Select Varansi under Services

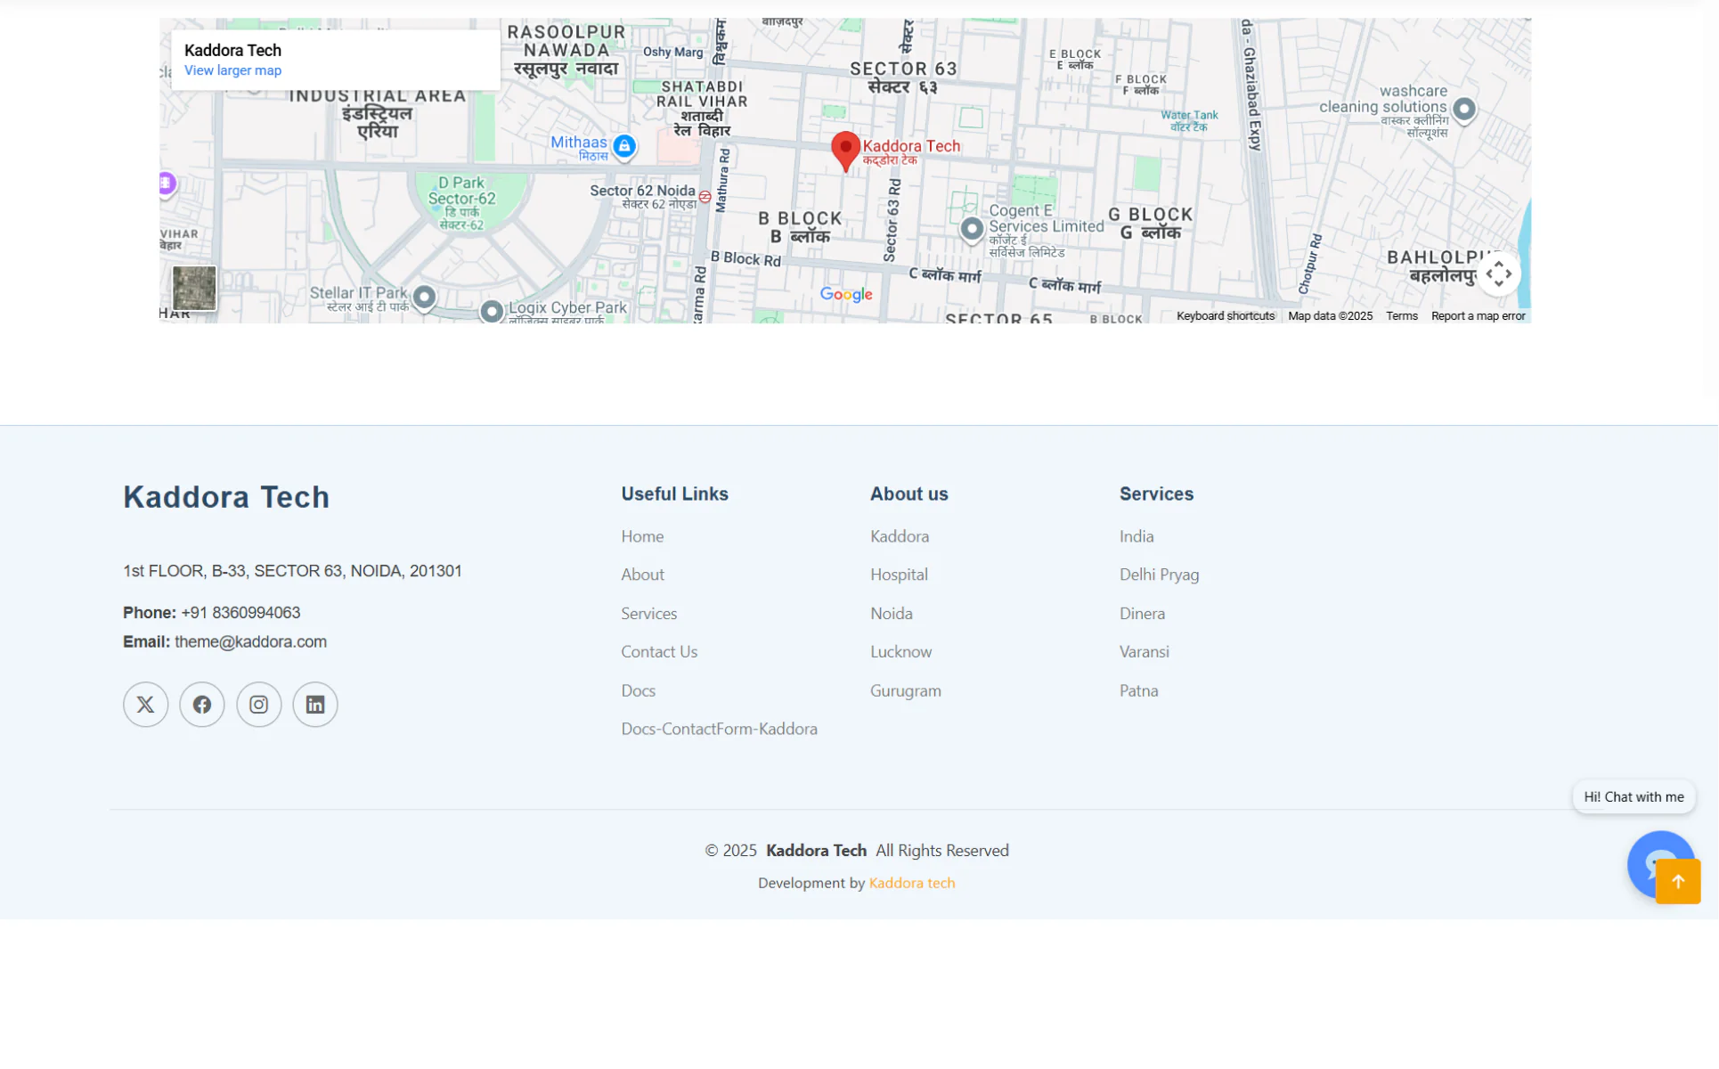click(1144, 651)
